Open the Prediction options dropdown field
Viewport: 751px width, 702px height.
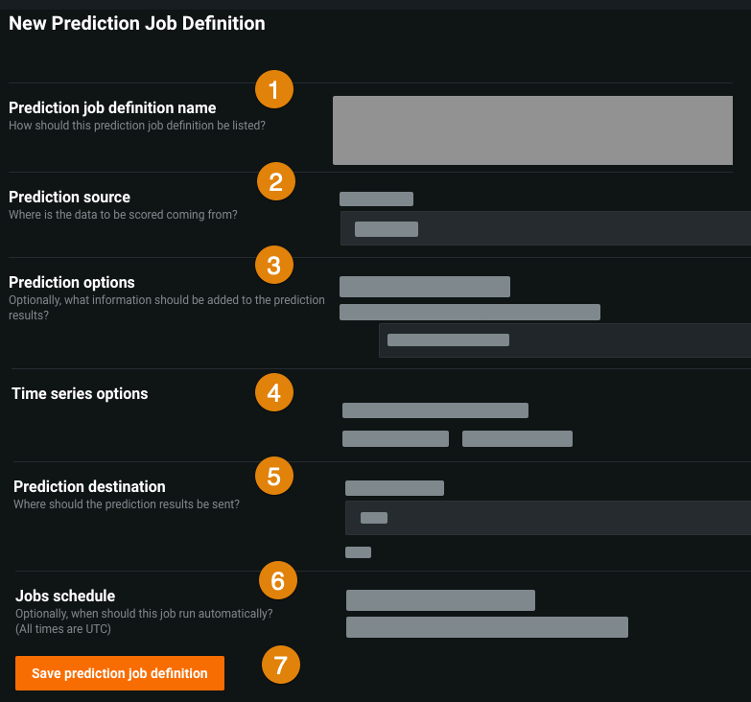pyautogui.click(x=564, y=339)
